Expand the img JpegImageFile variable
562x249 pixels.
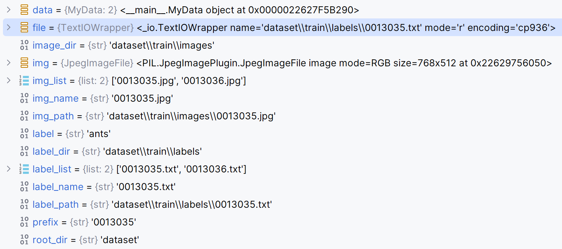(8, 63)
